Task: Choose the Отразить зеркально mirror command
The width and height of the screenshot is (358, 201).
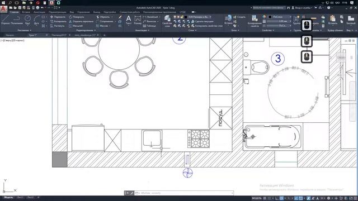Action: point(81,21)
